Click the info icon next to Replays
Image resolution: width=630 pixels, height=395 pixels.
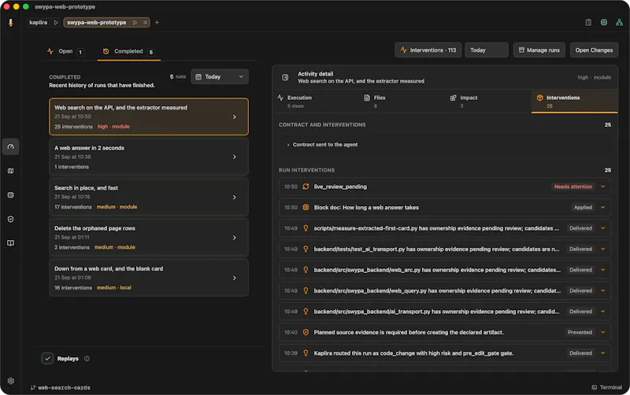coord(87,359)
